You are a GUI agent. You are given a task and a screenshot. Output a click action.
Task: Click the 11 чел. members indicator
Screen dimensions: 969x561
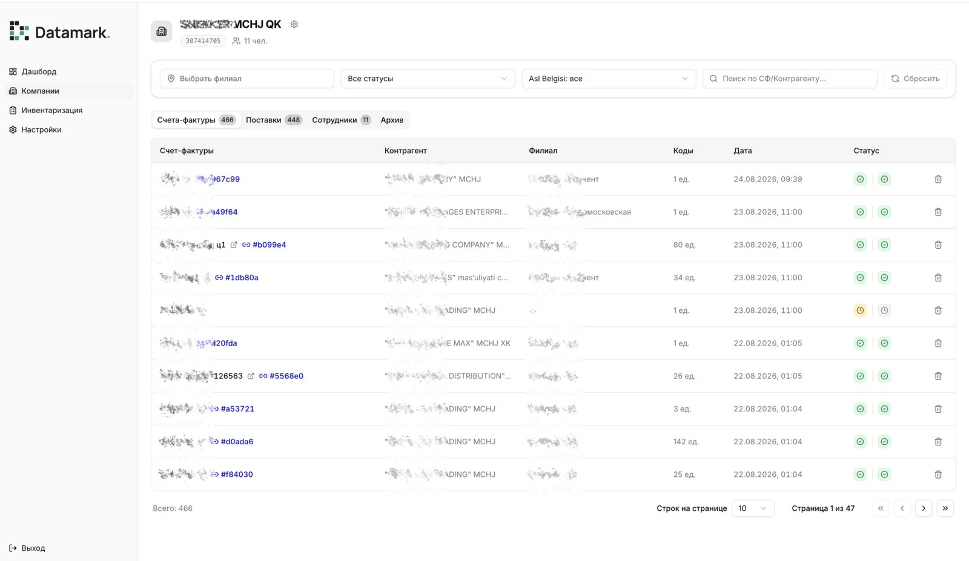(x=250, y=41)
